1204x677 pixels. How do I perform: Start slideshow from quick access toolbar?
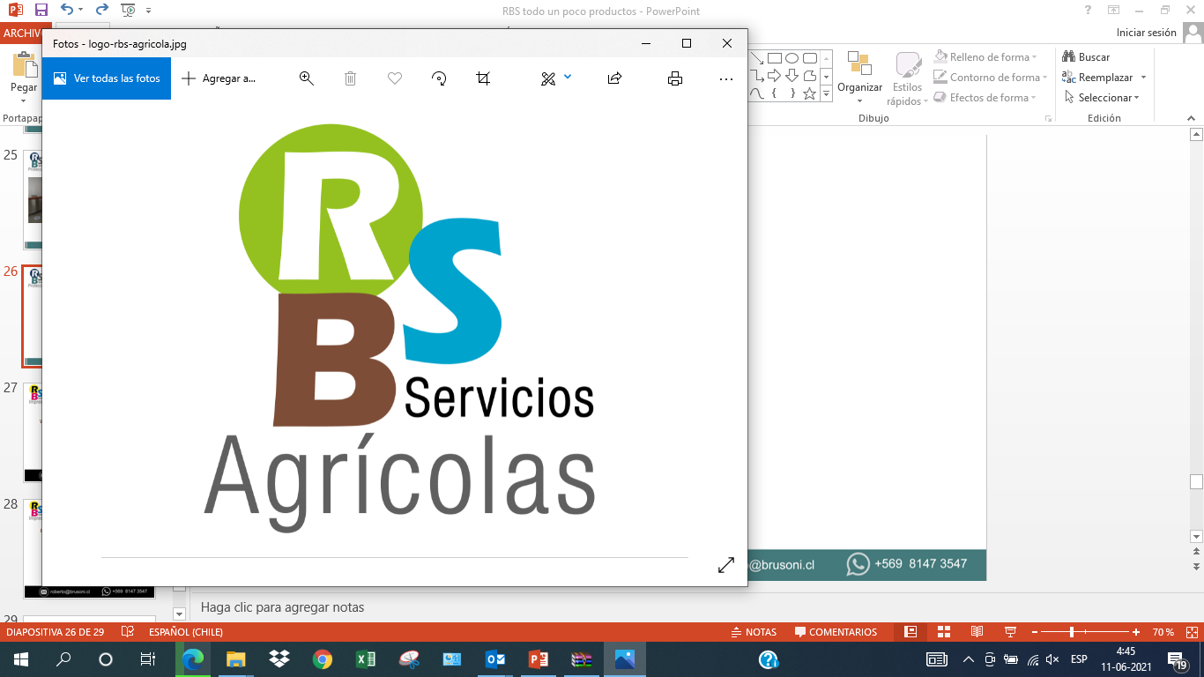tap(129, 10)
